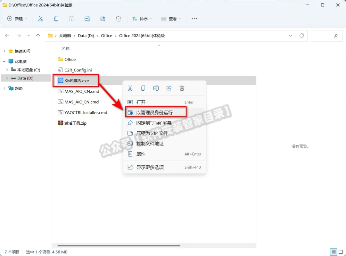This screenshot has width=346, height=256.
Task: Minimize the Explorer window
Action: [x=308, y=5]
